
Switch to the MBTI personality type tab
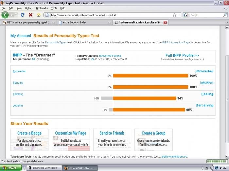pyautogui.click(x=28, y=22)
